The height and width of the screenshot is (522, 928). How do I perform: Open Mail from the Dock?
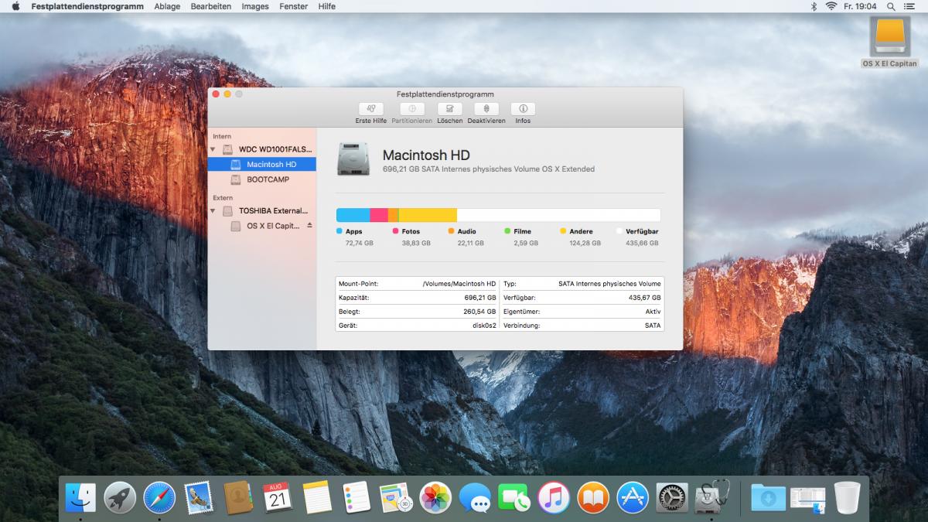click(x=199, y=497)
